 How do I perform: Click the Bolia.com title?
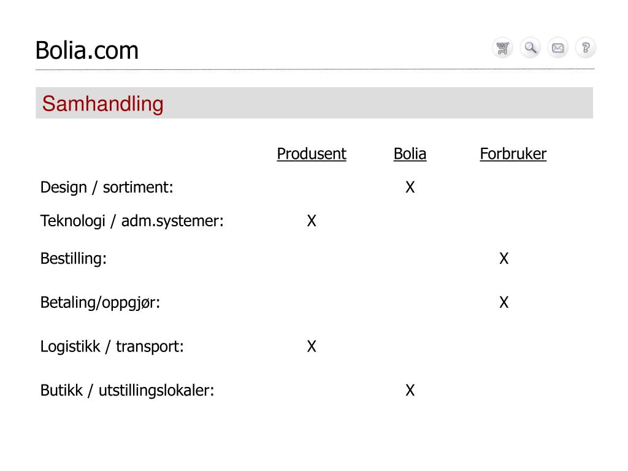point(87,50)
